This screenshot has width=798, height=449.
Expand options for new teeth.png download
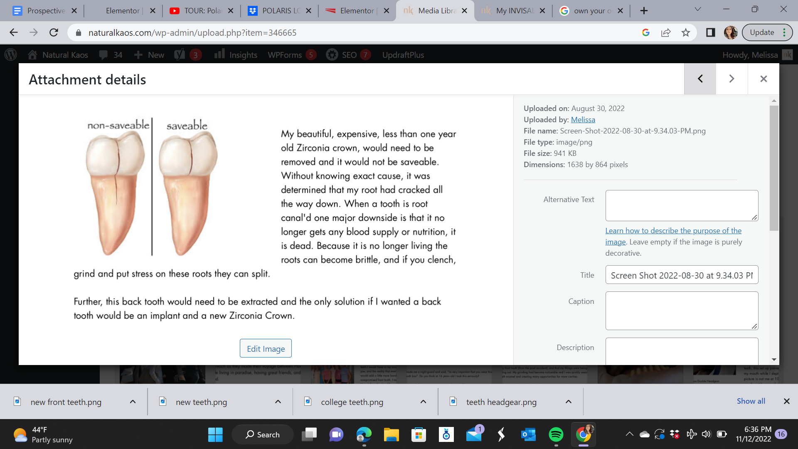click(x=278, y=402)
